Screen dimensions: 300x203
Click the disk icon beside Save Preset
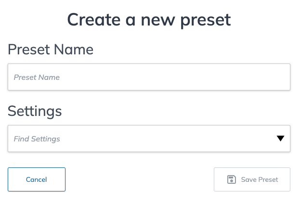231,179
